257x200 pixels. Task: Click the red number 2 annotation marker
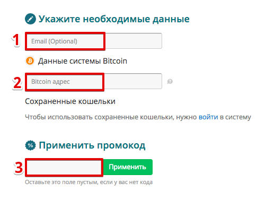[17, 83]
